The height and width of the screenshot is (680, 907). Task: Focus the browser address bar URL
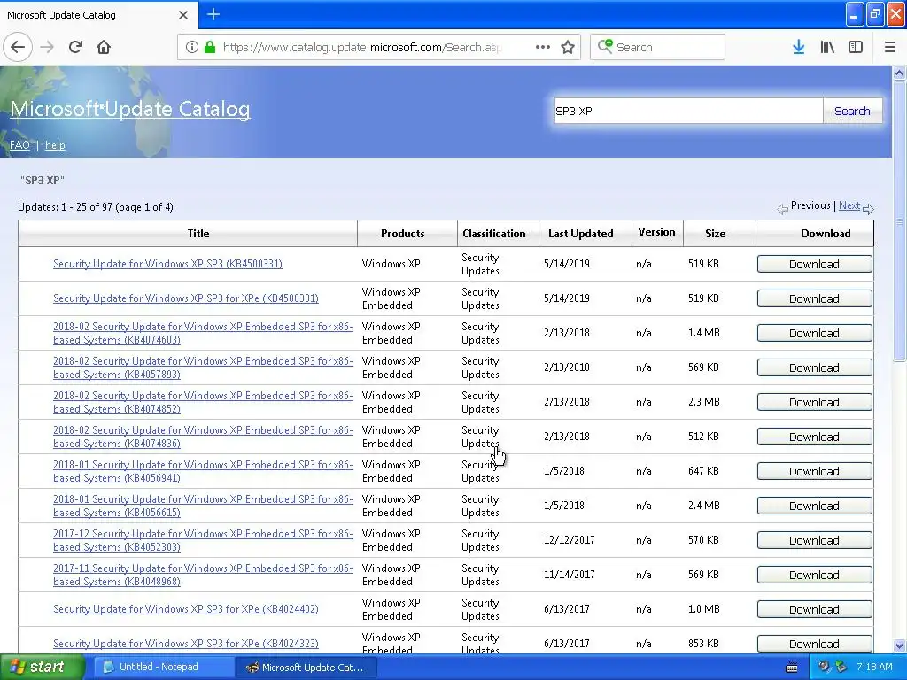tap(361, 48)
